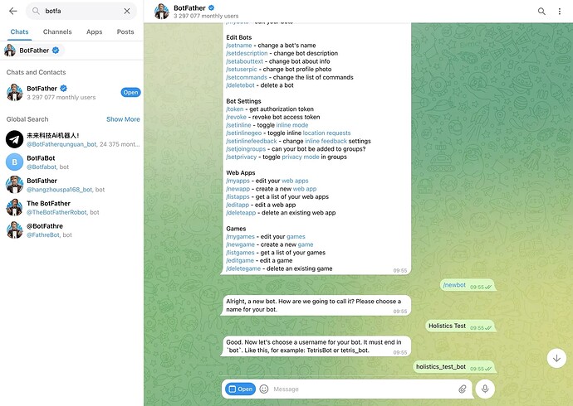Image resolution: width=573 pixels, height=406 pixels.
Task: Click the paperclip attach file icon
Action: (x=463, y=389)
